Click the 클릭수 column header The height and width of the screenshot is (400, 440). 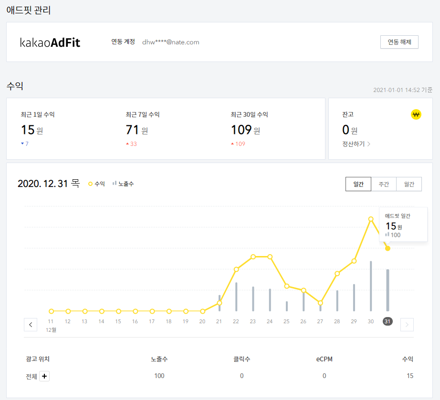241,359
